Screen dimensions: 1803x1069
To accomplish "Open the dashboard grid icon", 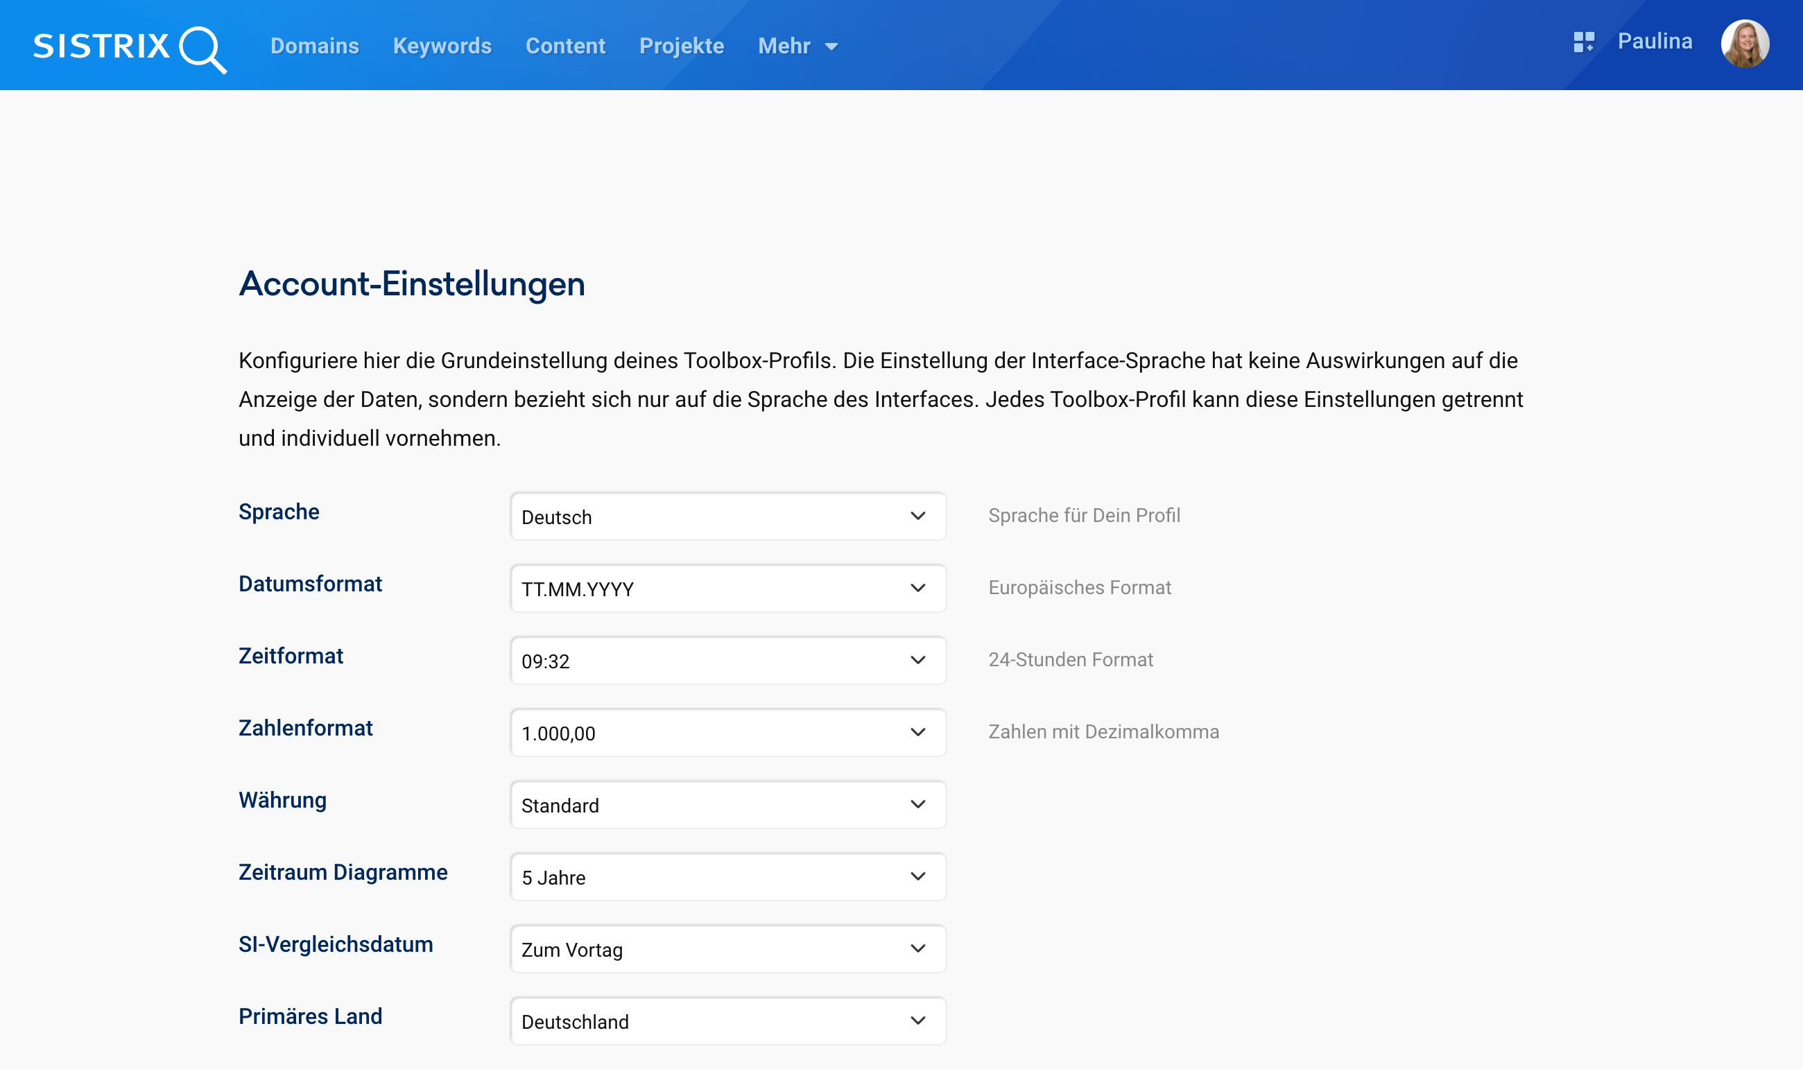I will point(1583,42).
